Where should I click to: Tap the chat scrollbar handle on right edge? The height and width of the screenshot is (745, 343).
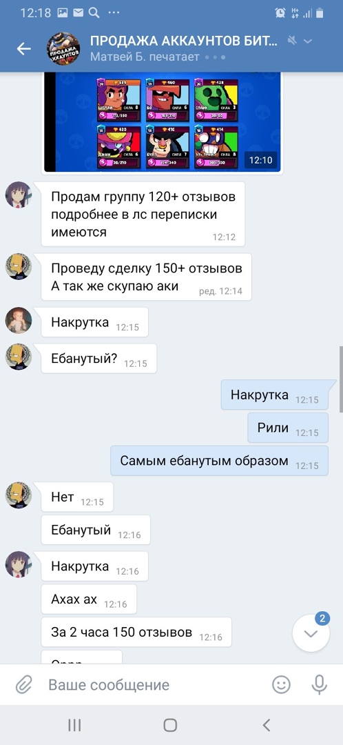[341, 379]
